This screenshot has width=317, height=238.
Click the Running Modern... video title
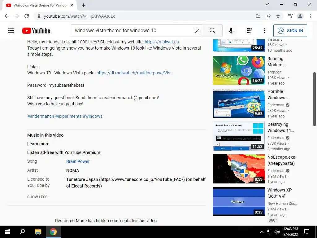click(x=276, y=62)
